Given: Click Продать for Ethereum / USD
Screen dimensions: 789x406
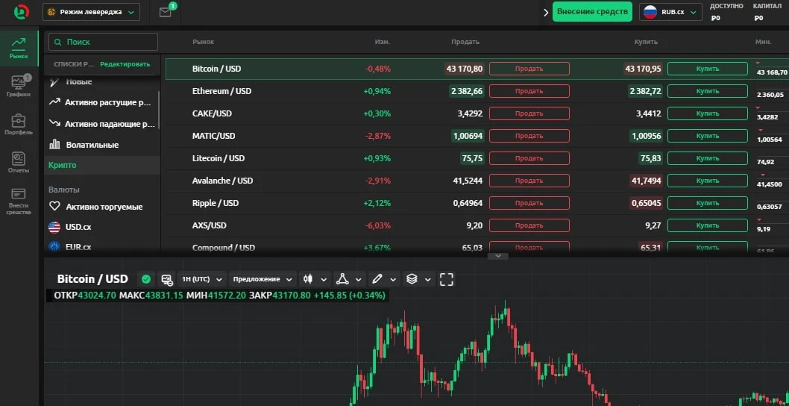Looking at the screenshot, I should [529, 91].
